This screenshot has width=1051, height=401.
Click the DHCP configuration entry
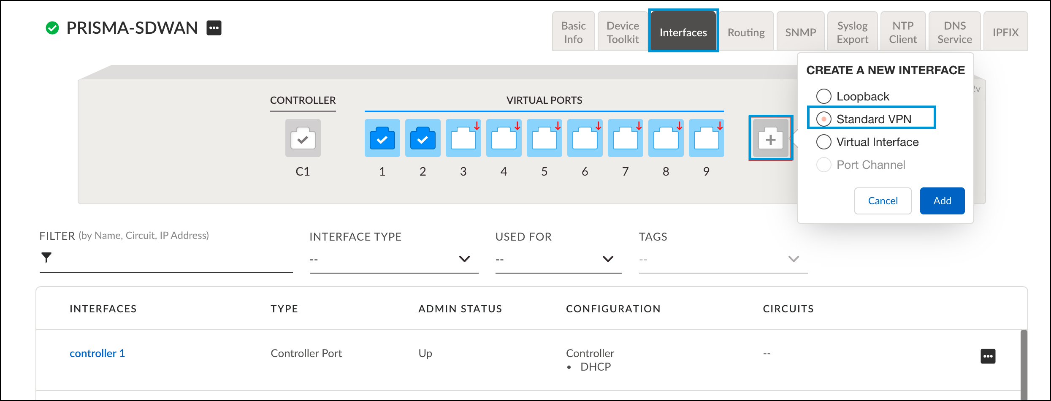pos(596,367)
